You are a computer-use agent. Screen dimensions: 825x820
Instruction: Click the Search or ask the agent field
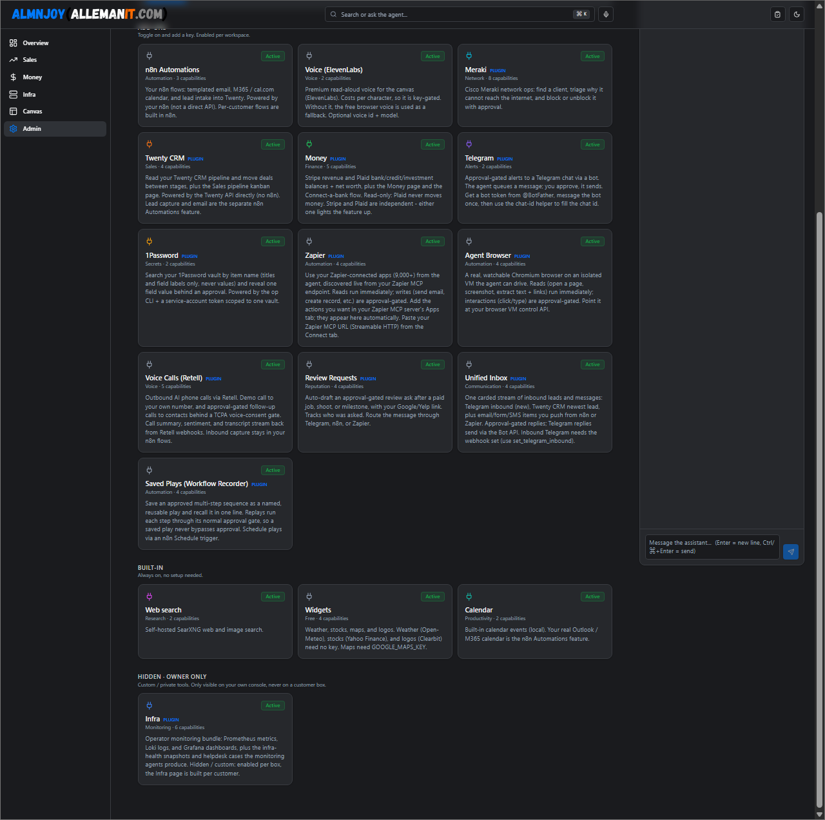[458, 14]
